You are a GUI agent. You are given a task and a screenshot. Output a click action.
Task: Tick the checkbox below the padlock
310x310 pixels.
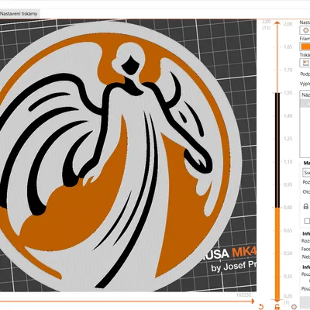tap(307, 221)
